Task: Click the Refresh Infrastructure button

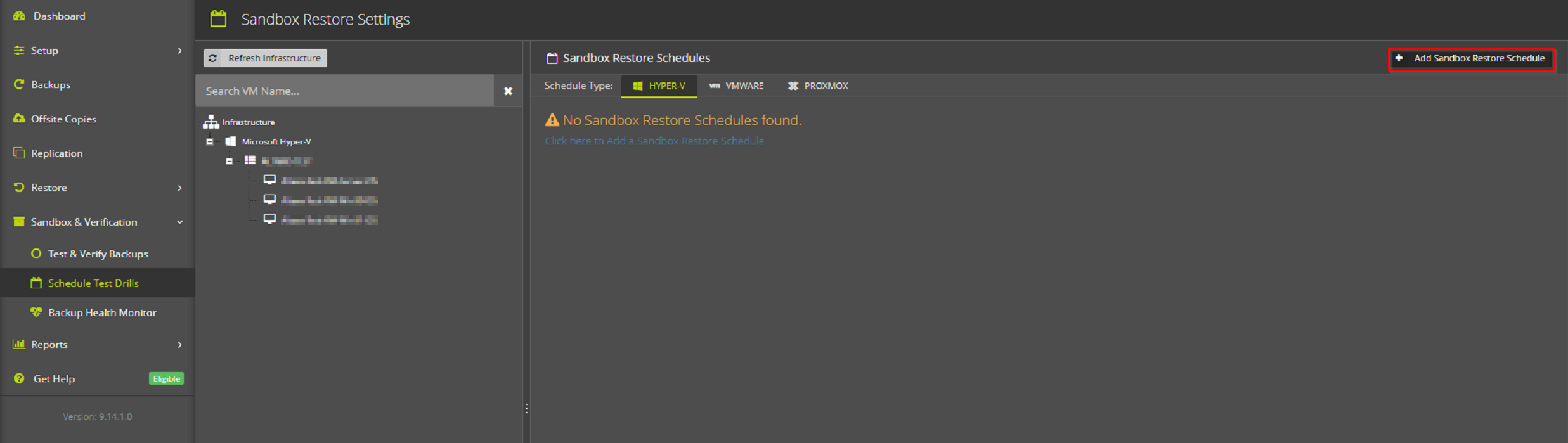Action: coord(265,58)
